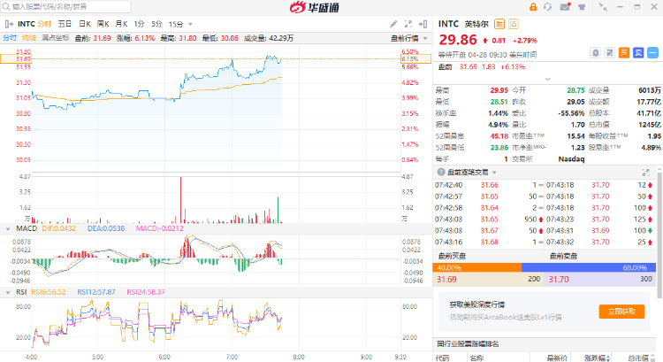Image resolution: width=663 pixels, height=362 pixels.
Task: Click 华盛通 logo in title bar
Action: click(x=315, y=7)
